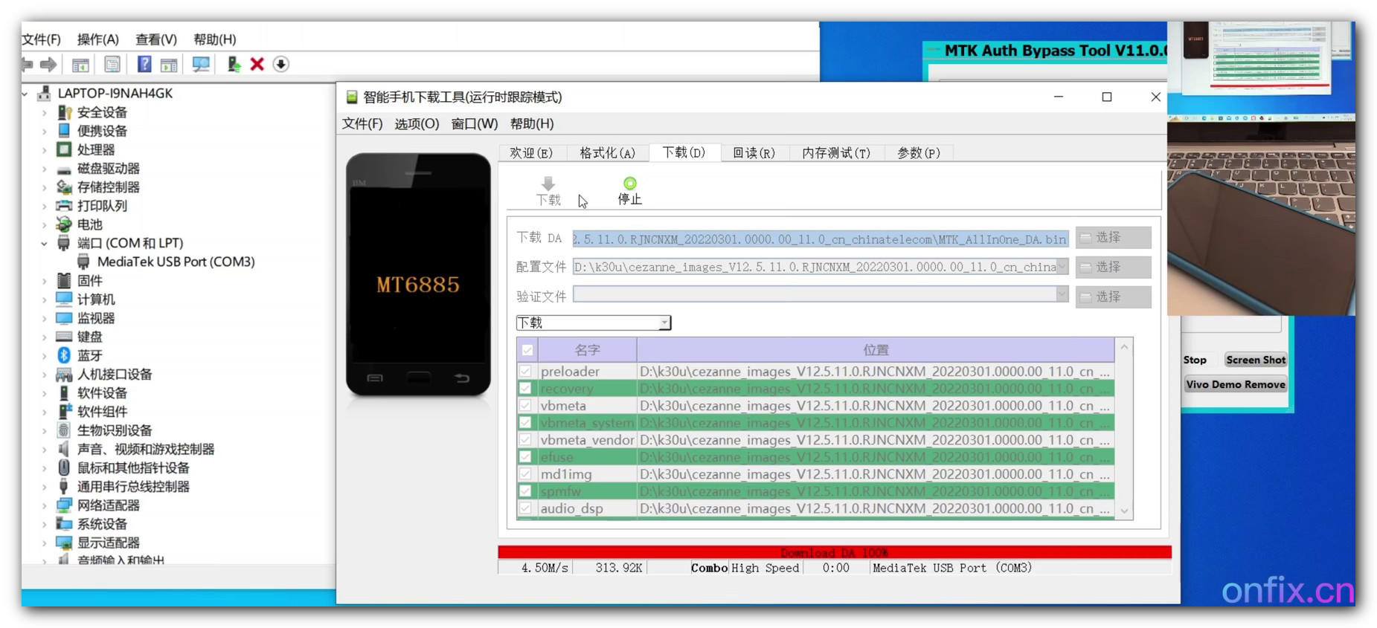1377x628 pixels.
Task: Open the 选项(O) menu
Action: pyautogui.click(x=417, y=124)
